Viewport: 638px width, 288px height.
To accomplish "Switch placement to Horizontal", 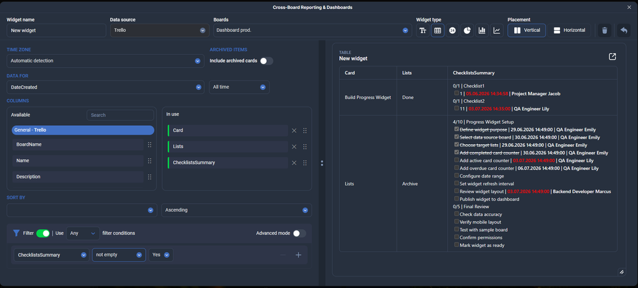I will pos(569,31).
